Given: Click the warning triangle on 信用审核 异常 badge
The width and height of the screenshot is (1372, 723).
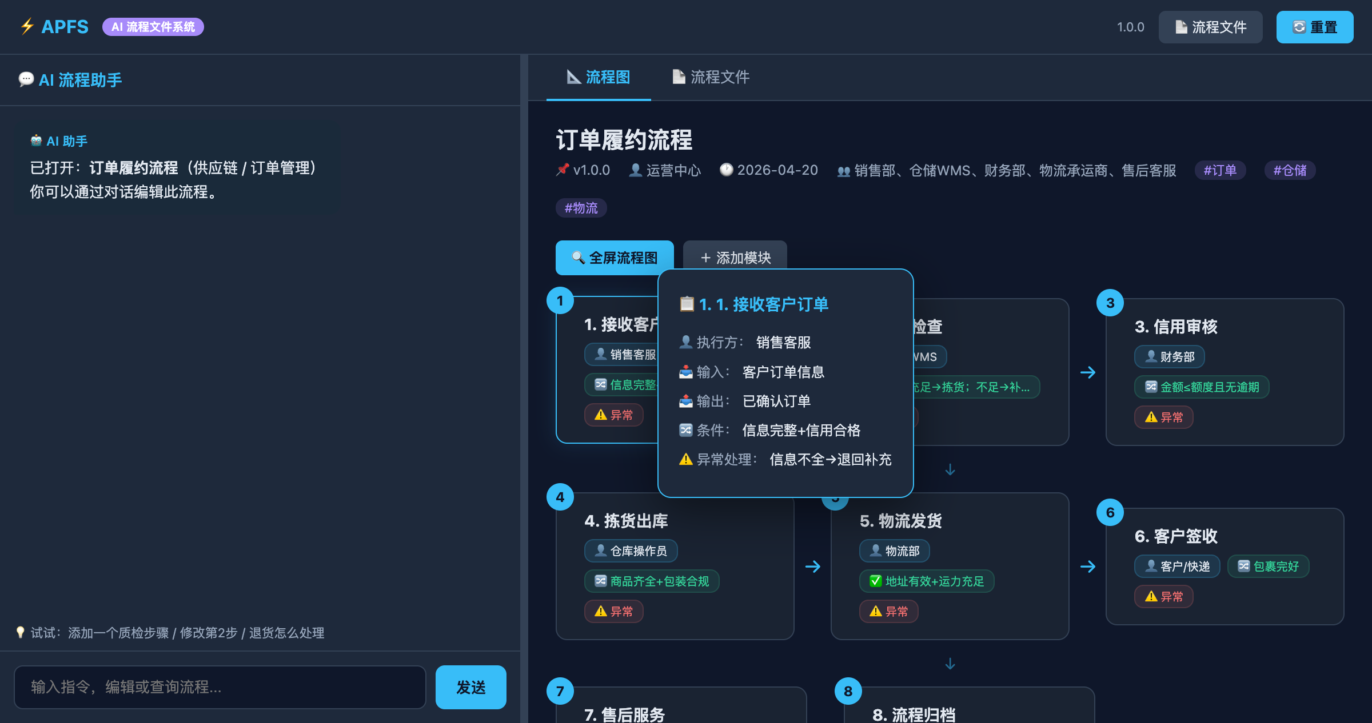Looking at the screenshot, I should (1151, 417).
